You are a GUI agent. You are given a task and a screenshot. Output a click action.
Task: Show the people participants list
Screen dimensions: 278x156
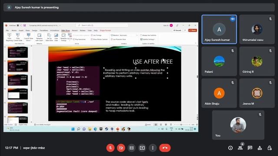(x=240, y=148)
